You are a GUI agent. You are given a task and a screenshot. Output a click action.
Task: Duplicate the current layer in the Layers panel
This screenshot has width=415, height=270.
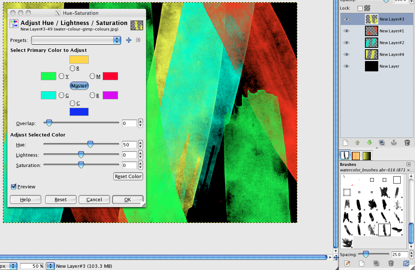click(382, 143)
